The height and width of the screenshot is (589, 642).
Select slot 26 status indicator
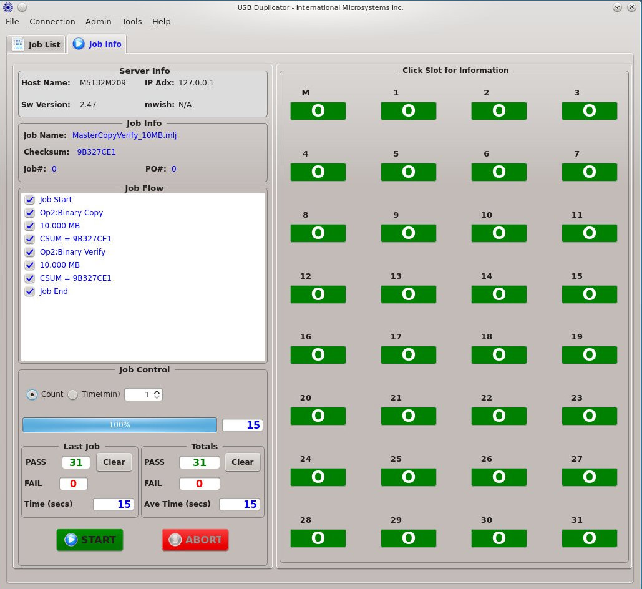click(499, 477)
